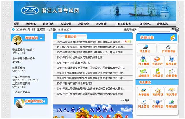Open the 征求意见 menu item

click(145, 24)
